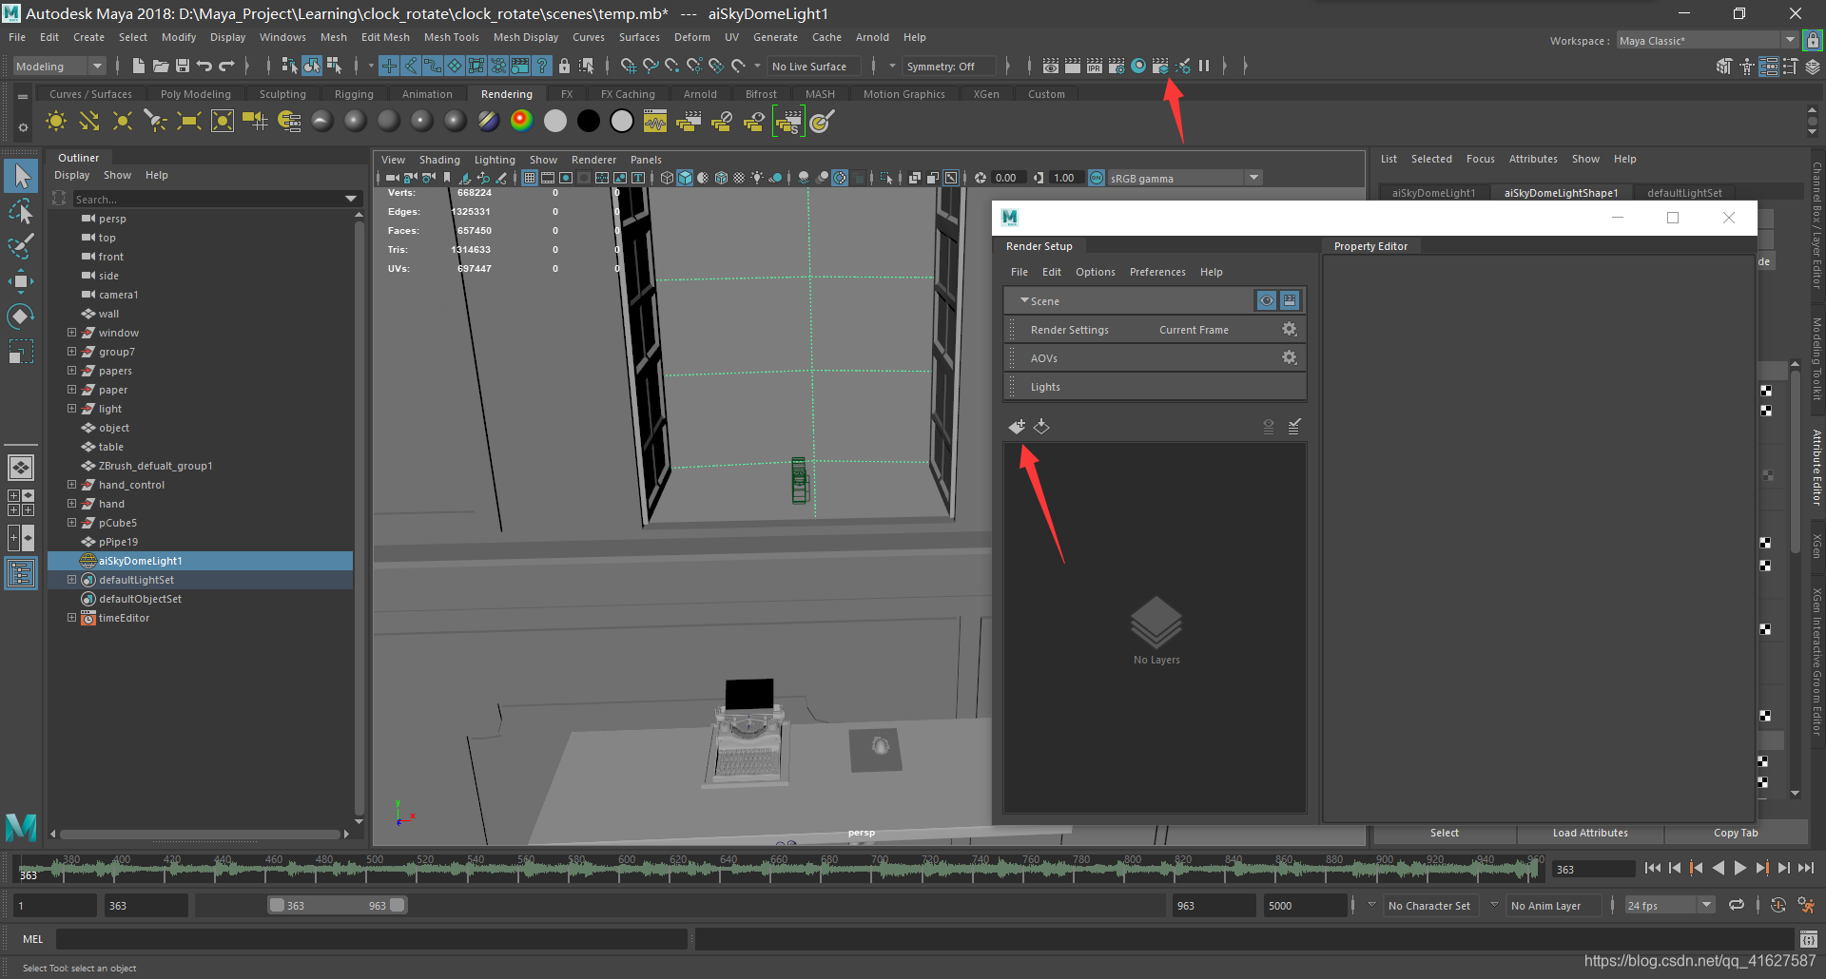
Task: Open Preferences menu in Render Setup
Action: click(x=1157, y=272)
